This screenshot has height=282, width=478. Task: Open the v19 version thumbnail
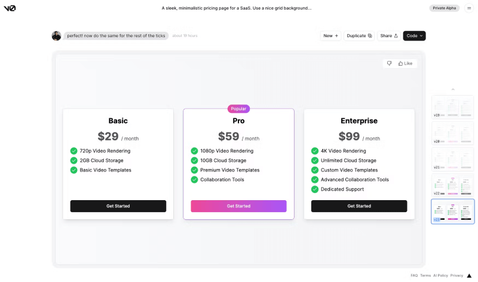coord(452,106)
